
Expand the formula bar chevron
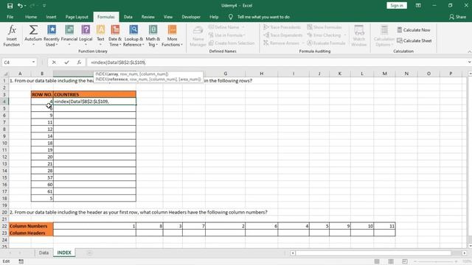click(469, 62)
